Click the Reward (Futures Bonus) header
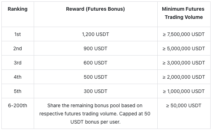Viewport: 212px width, 130px height. [x=96, y=14]
